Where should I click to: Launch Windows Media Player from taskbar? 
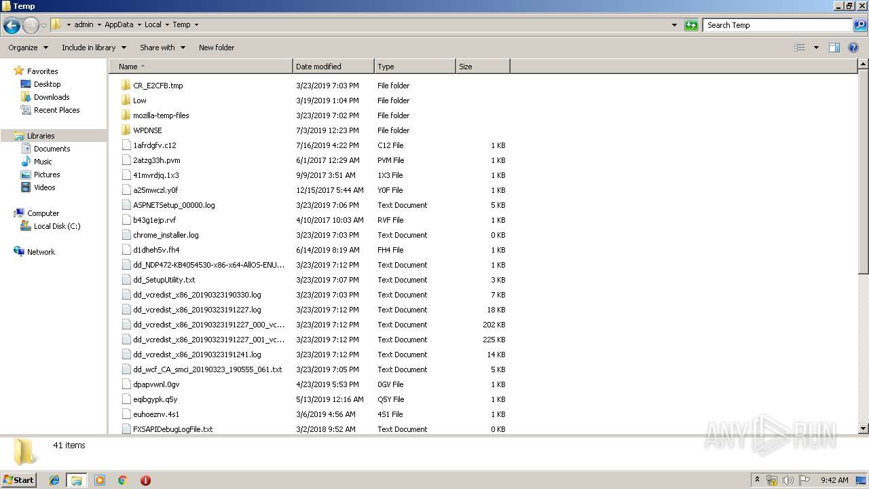point(100,480)
